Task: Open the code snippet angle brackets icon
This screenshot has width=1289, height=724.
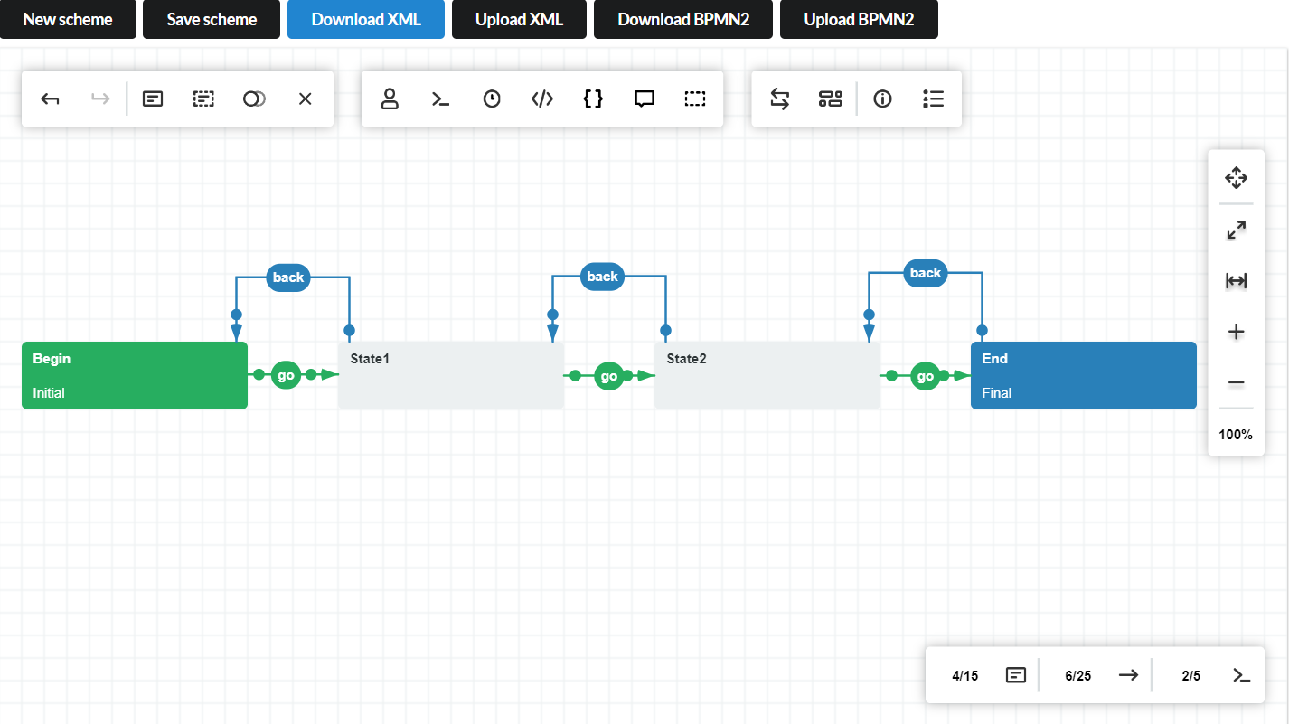Action: click(x=542, y=99)
